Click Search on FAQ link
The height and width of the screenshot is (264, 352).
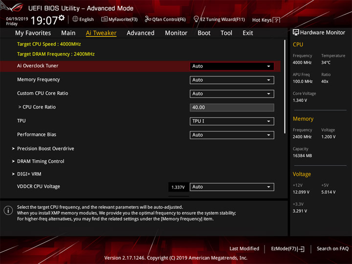[332, 249]
